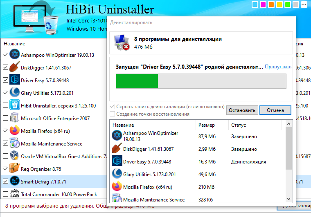The image size is (311, 217).
Task: Uncheck the Reg Organizer 8.76 checkbox
Action: tap(6, 168)
